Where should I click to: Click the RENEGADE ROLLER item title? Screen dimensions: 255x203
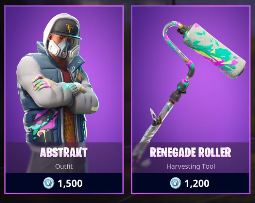(x=191, y=152)
